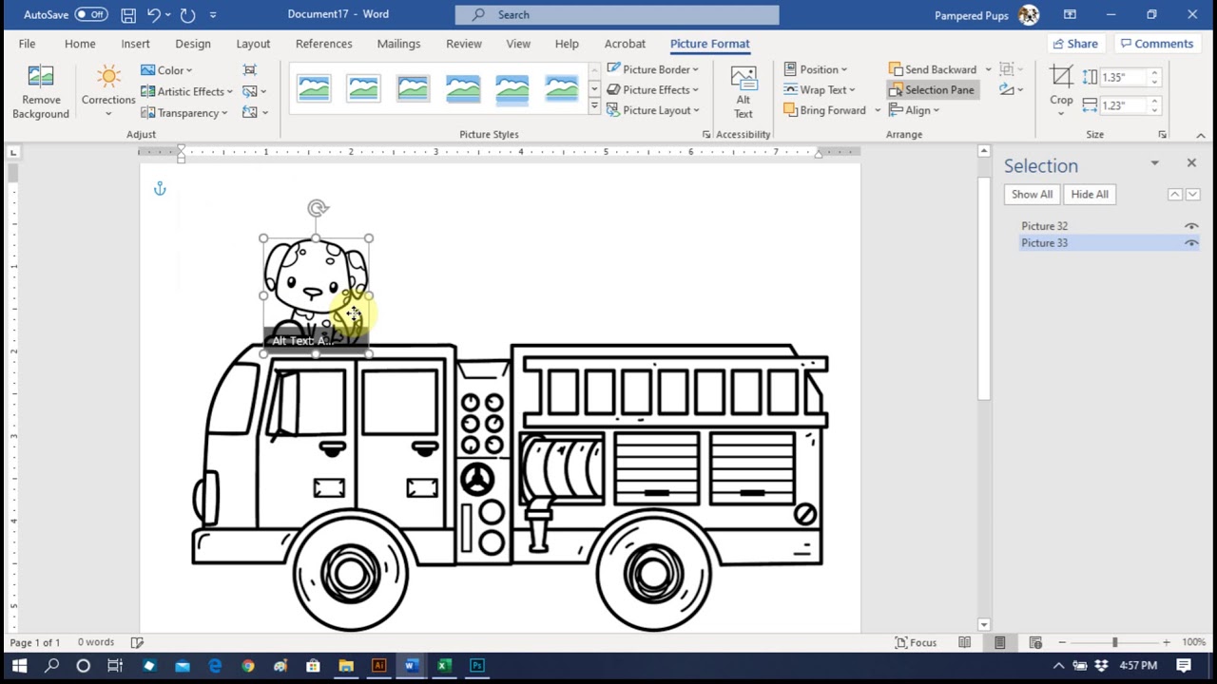Click the Show All button

pyautogui.click(x=1032, y=195)
